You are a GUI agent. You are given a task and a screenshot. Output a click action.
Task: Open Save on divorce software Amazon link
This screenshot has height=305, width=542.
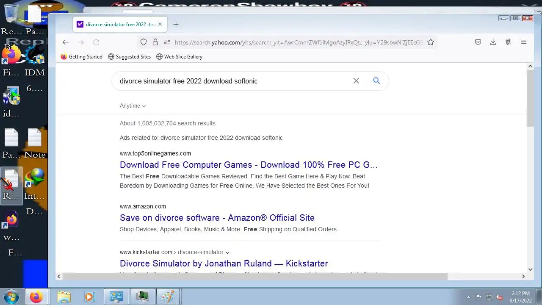point(217,218)
